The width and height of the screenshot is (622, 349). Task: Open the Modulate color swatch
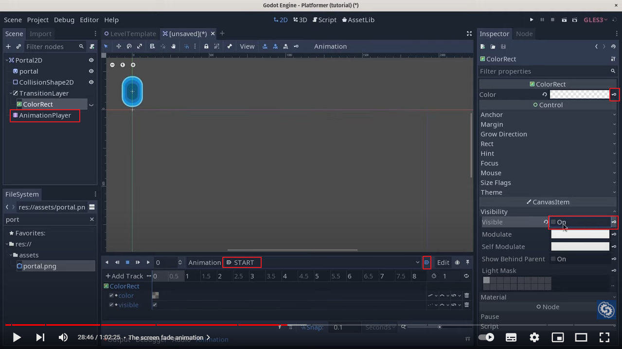point(580,234)
